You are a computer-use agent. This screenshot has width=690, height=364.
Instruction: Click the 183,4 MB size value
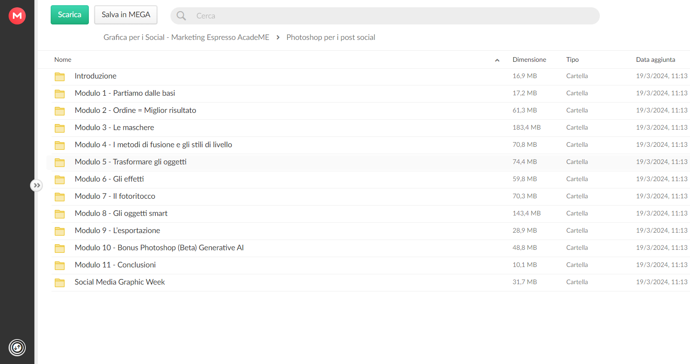pyautogui.click(x=527, y=127)
